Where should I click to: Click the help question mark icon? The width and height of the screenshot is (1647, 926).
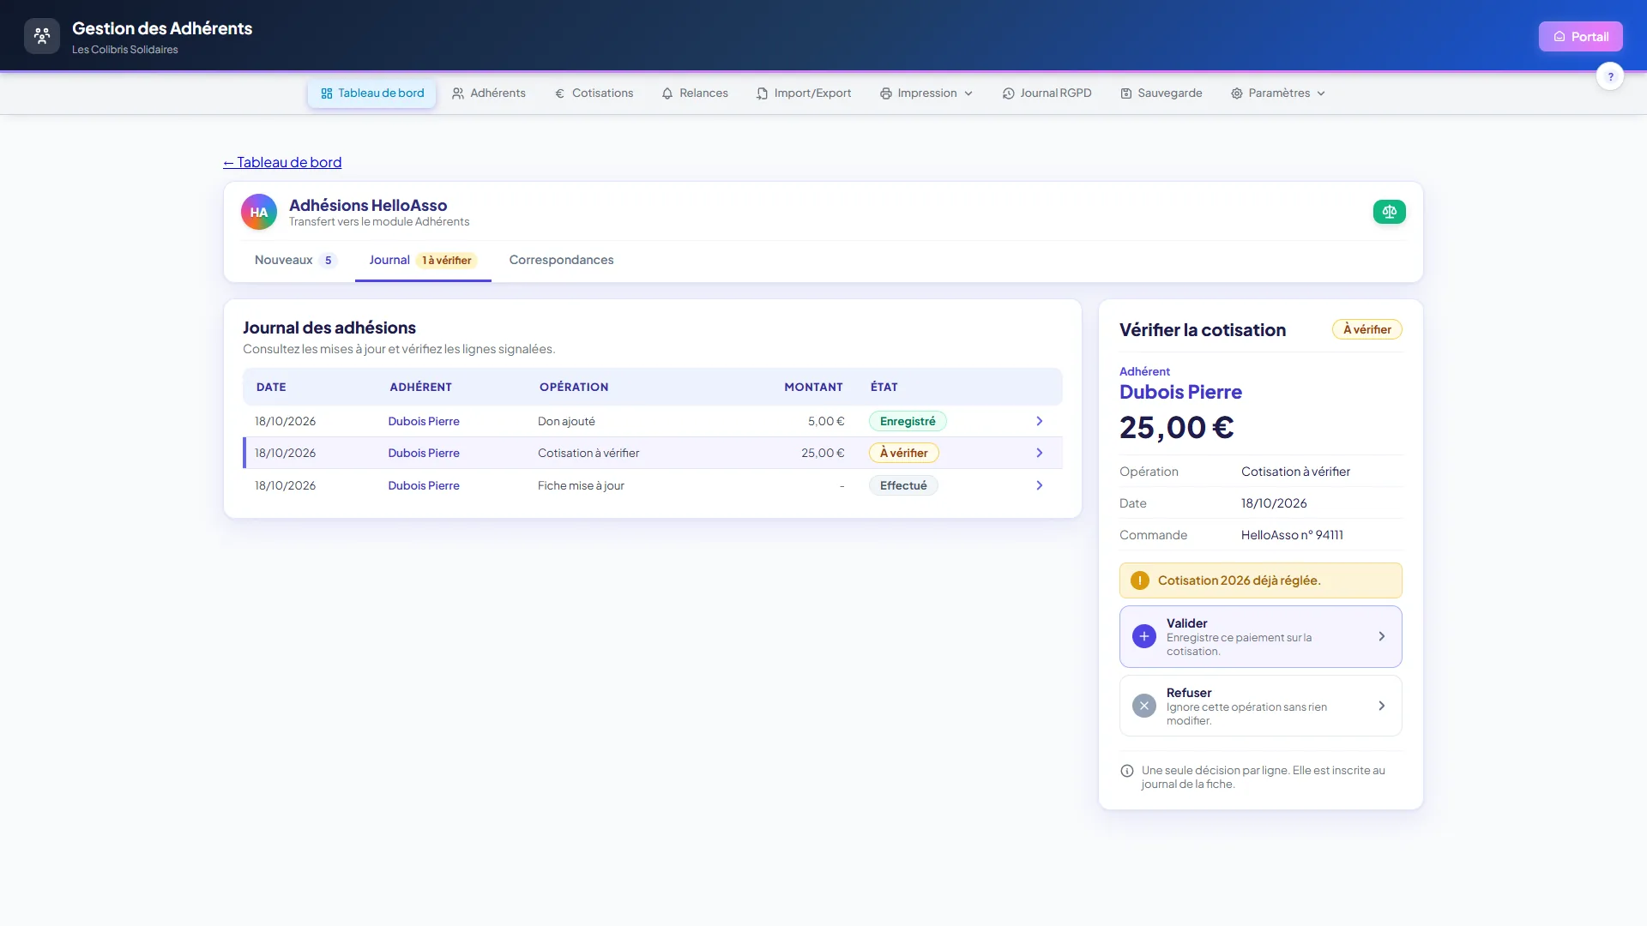pos(1610,76)
